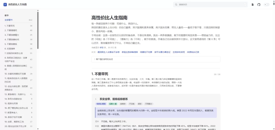Click the 顺手 tag
Image resolution: width=275 pixels, height=130 pixels.
click(x=140, y=104)
